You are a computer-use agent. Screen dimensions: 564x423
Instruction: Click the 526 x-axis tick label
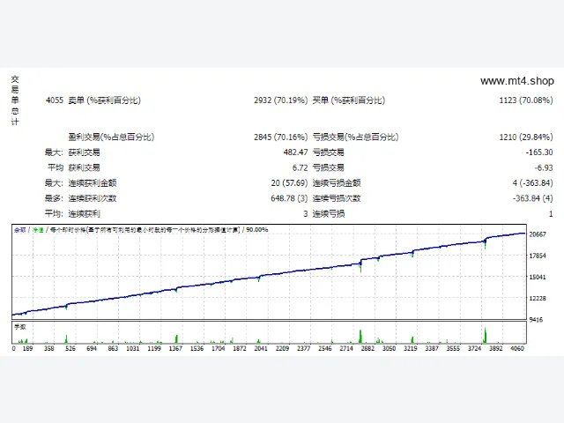(x=70, y=349)
